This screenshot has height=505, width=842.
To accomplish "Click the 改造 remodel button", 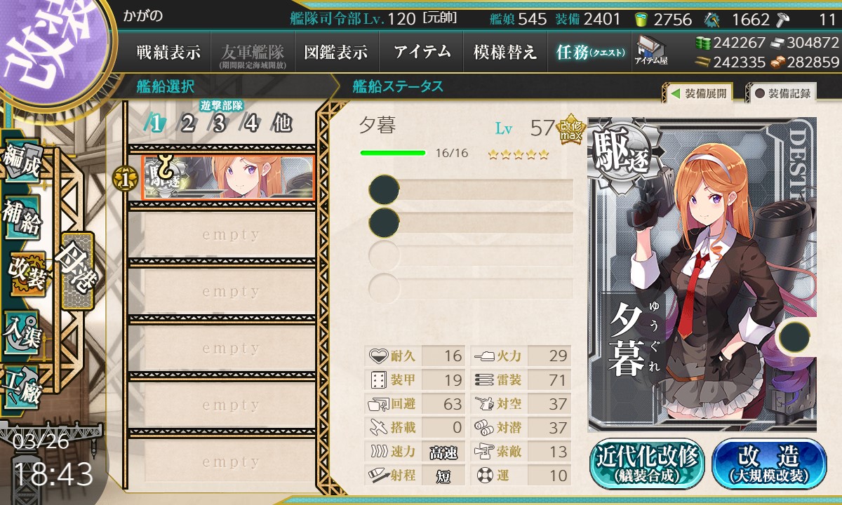I will tap(769, 464).
